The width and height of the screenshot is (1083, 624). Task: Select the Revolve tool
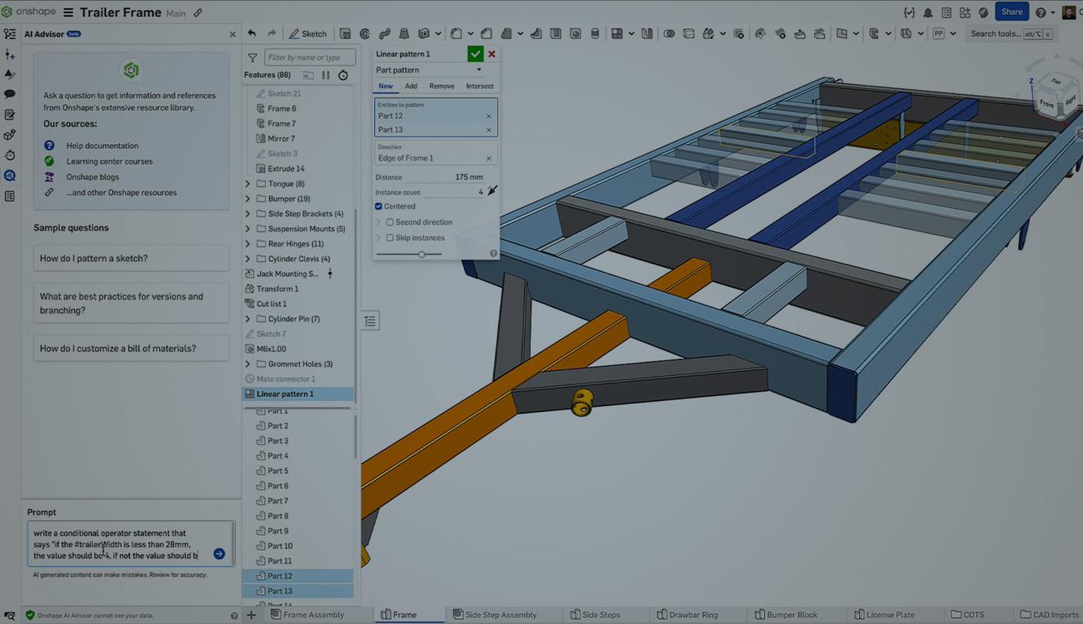click(364, 33)
